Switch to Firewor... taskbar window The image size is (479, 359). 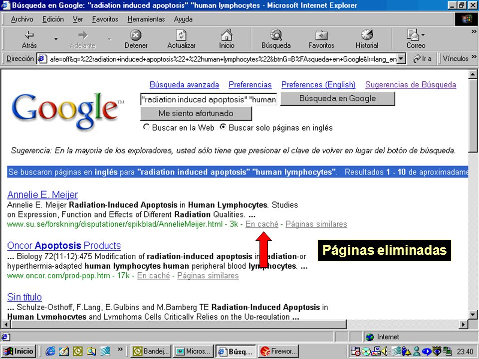[278, 352]
